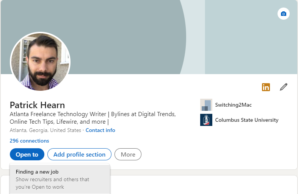Click the Switching2Mac company logo
This screenshot has height=194, width=298.
click(x=206, y=105)
